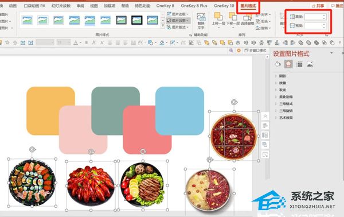
Task: Open the 图片格式 ribbon tab
Action: tap(248, 6)
